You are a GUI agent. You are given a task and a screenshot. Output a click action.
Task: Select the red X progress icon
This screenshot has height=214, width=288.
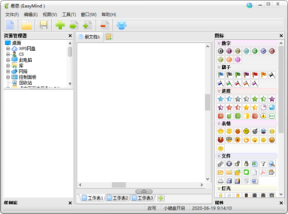[221, 116]
